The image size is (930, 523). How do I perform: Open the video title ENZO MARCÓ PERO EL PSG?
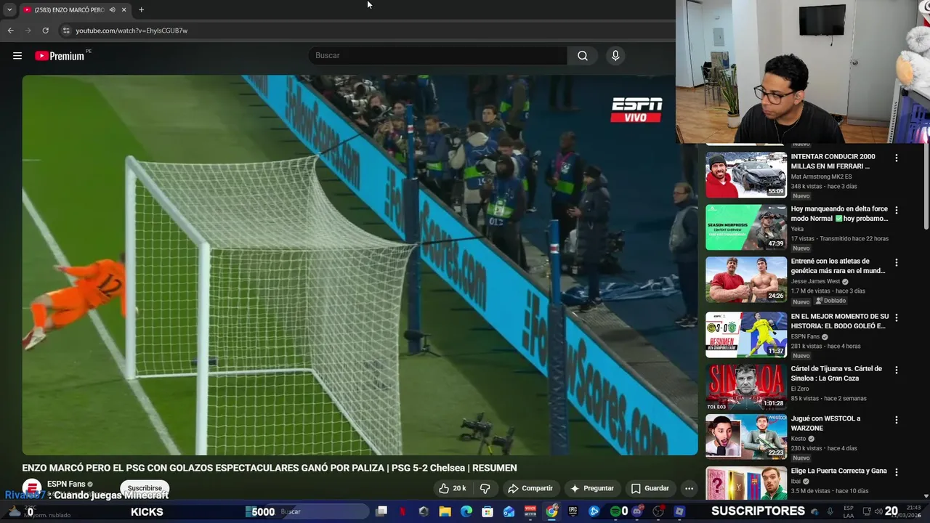coord(270,468)
